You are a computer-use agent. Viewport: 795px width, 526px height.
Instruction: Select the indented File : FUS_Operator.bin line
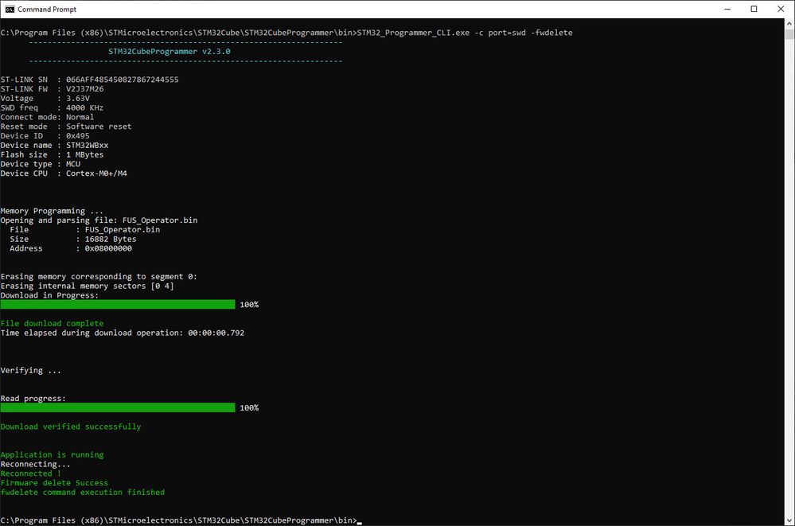coord(84,230)
